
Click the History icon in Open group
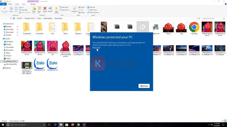tap(82, 12)
